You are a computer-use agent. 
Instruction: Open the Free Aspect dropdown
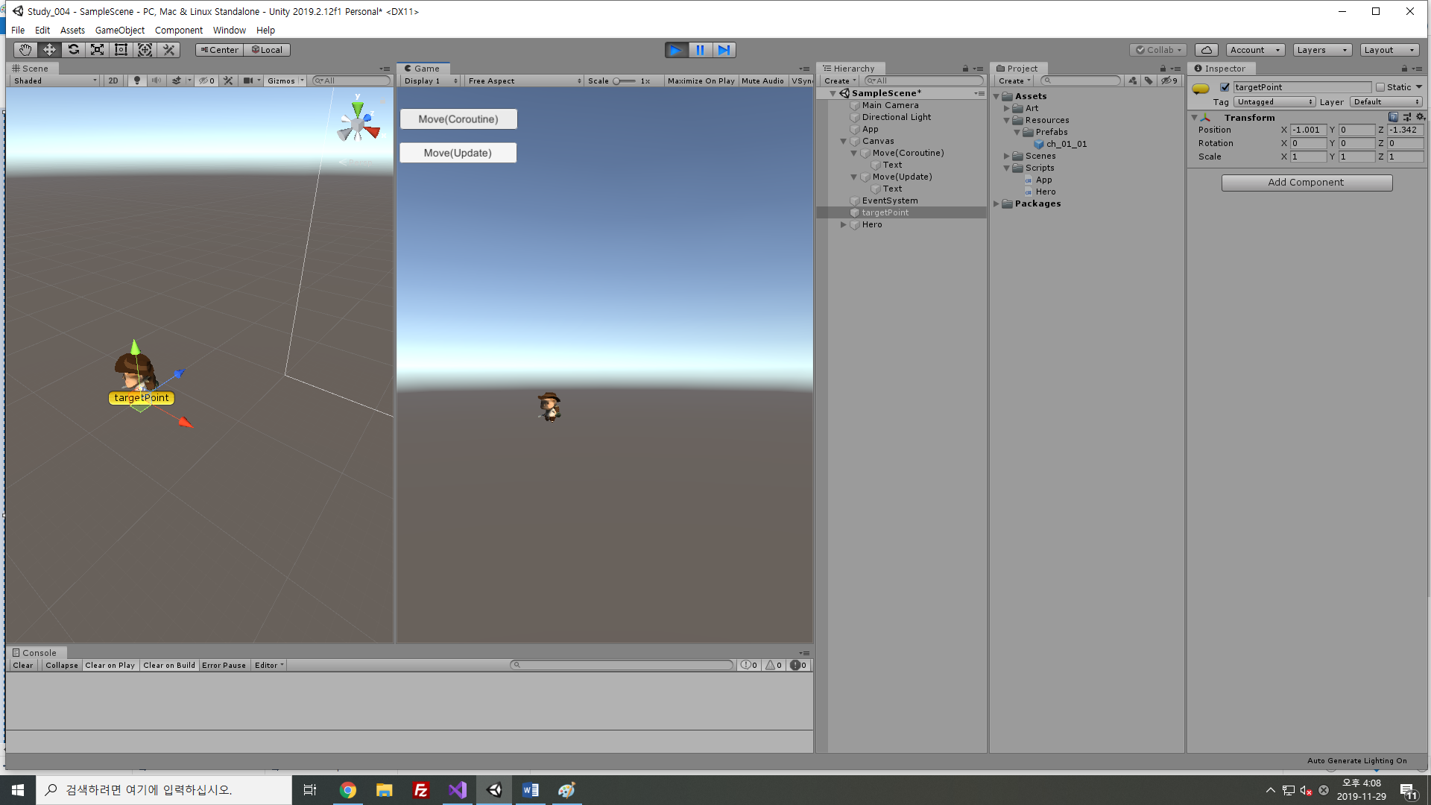click(524, 80)
